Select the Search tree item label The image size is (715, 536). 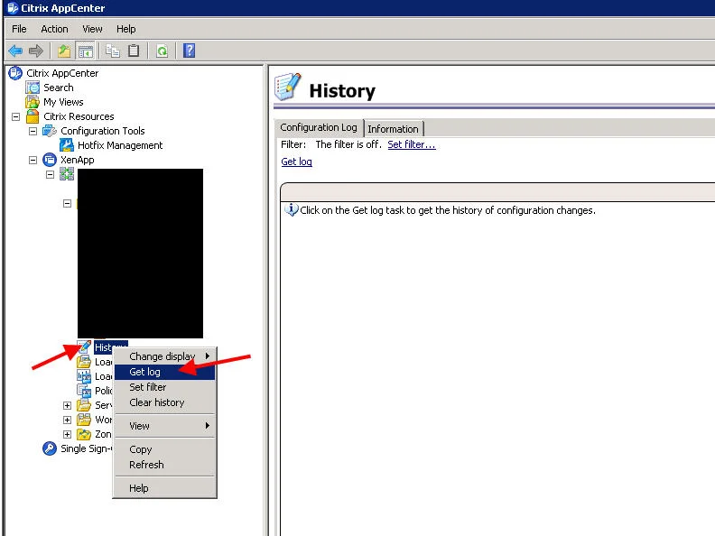(59, 88)
